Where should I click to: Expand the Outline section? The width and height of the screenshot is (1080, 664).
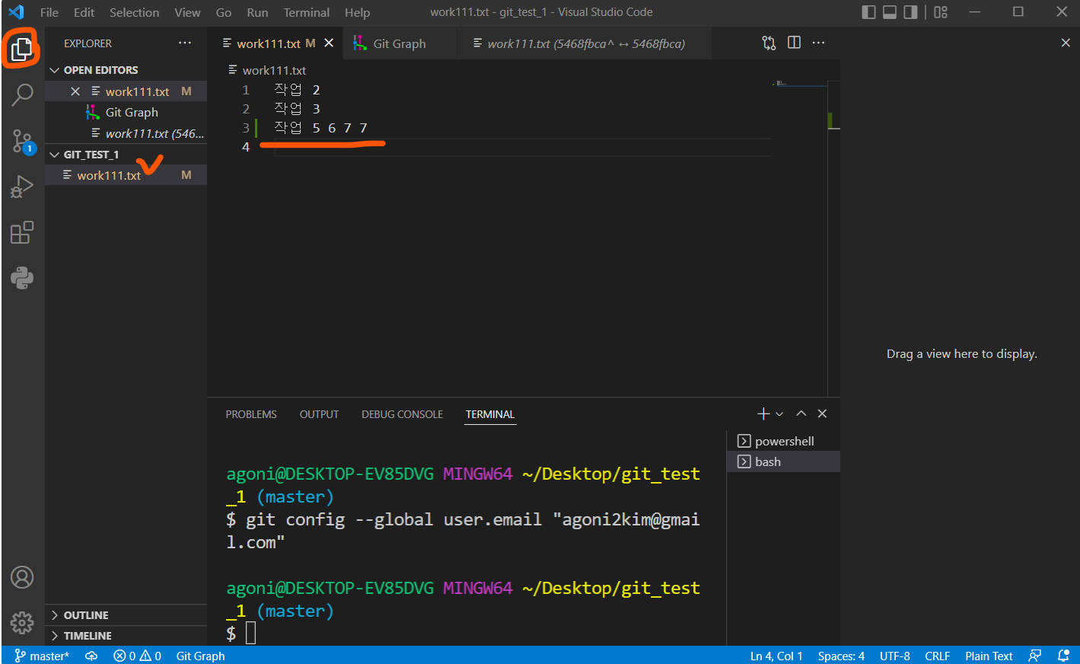point(126,615)
